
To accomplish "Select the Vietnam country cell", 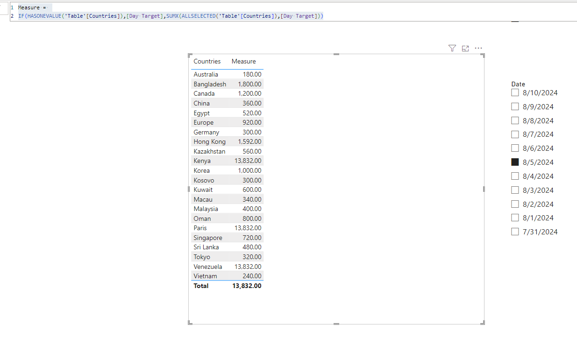I will coord(205,276).
